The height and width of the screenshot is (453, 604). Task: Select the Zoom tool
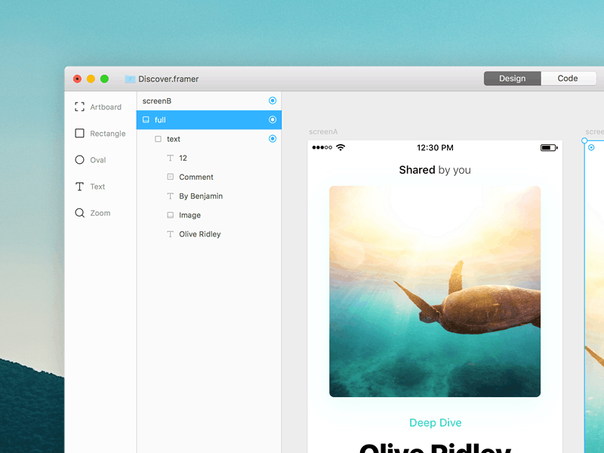pos(100,212)
